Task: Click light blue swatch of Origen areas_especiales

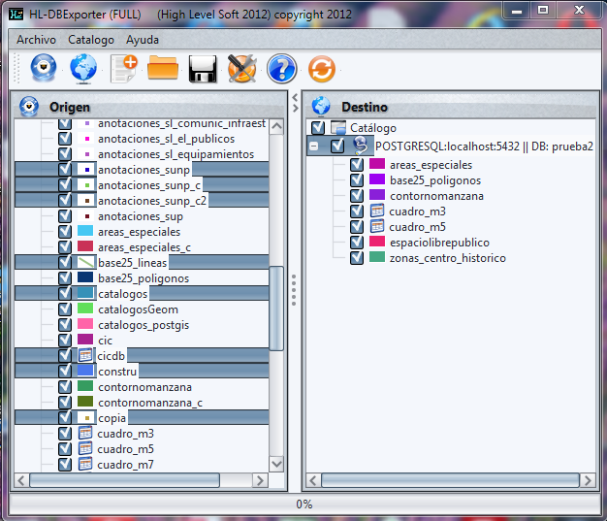Action: (85, 231)
